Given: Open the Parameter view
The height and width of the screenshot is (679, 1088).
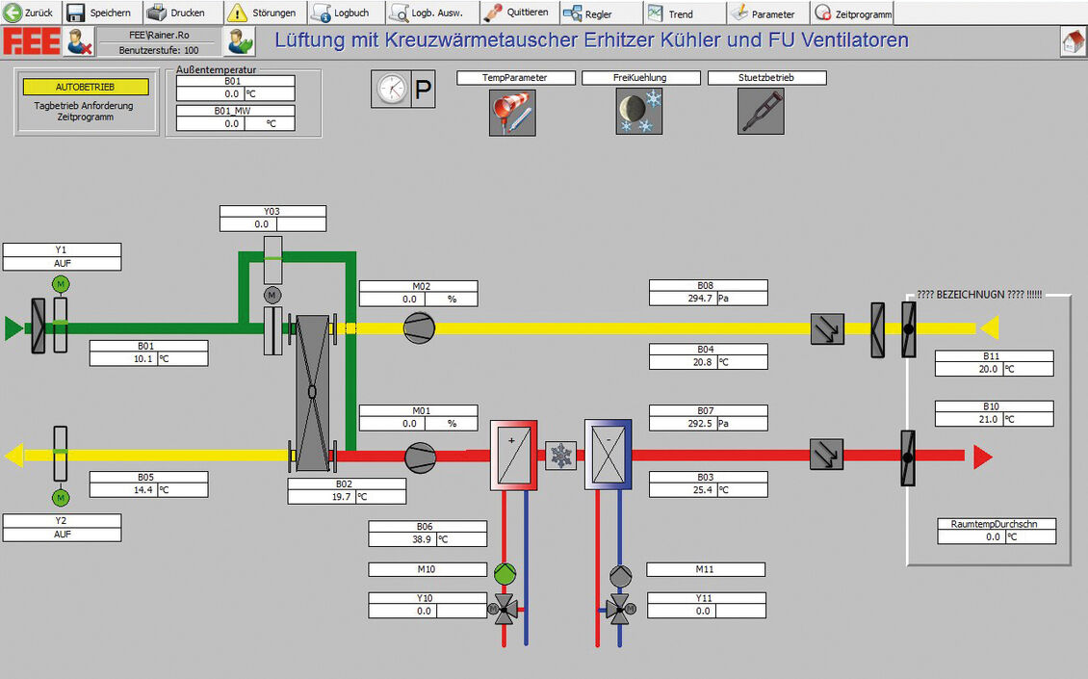Looking at the screenshot, I should point(767,13).
